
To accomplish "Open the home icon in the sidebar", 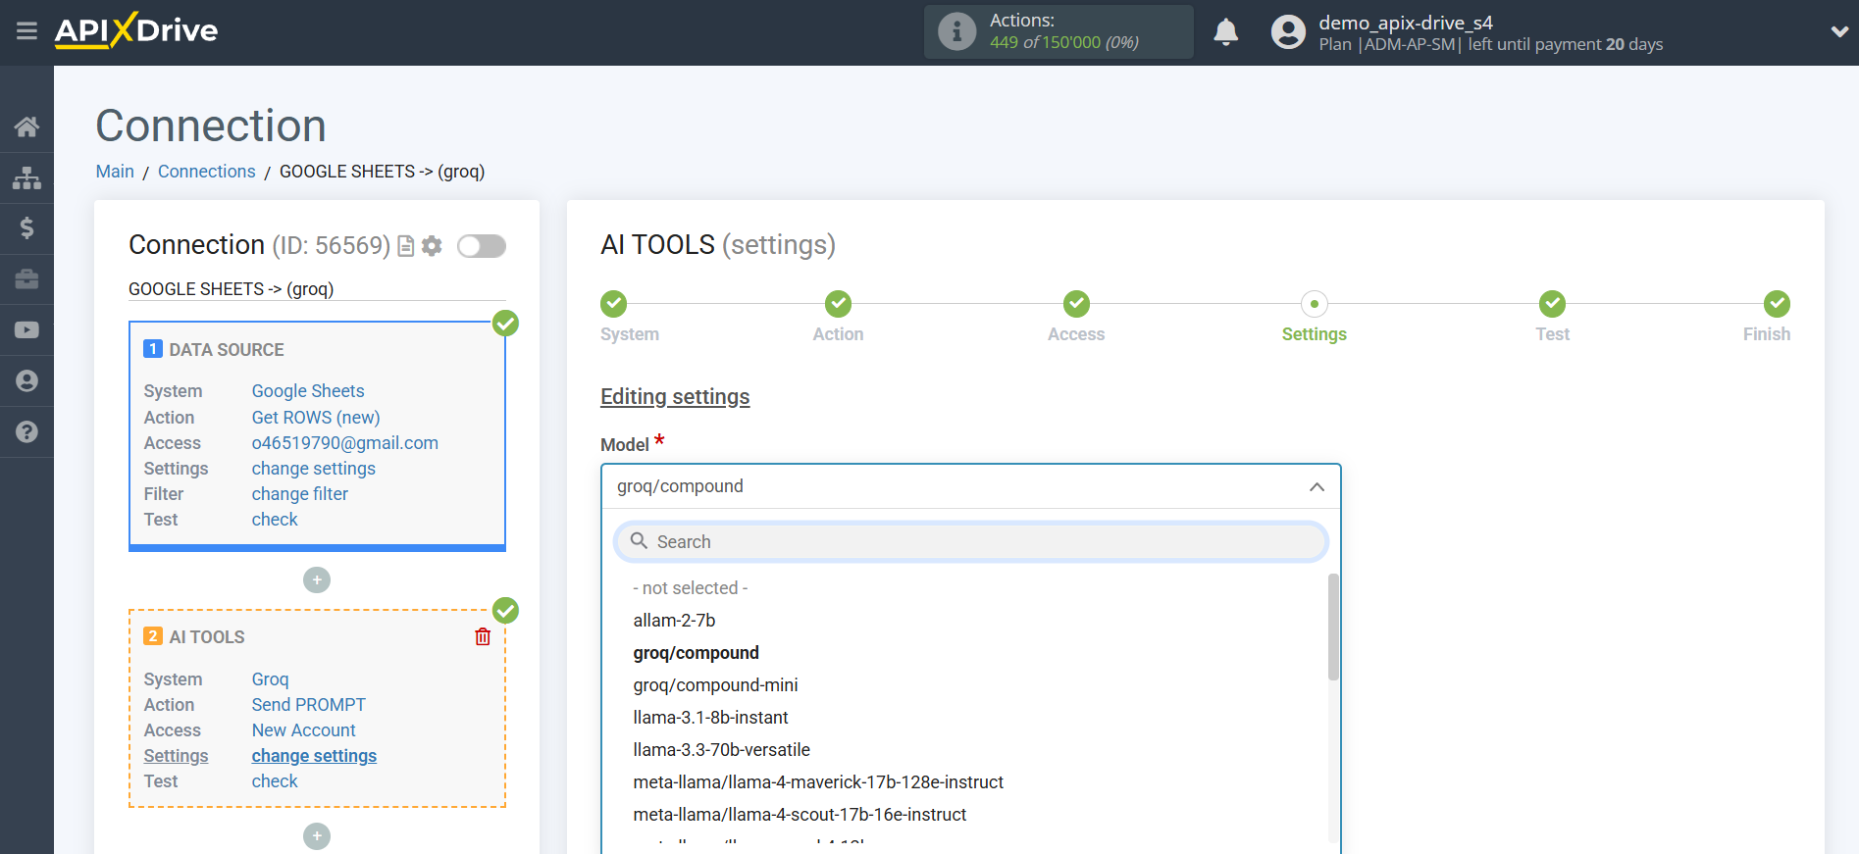I will [x=26, y=126].
